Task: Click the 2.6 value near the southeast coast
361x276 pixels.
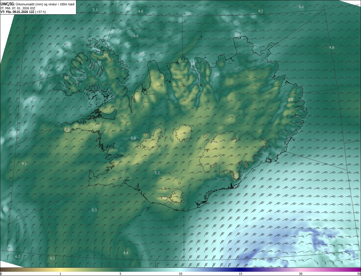Action: 236,176
